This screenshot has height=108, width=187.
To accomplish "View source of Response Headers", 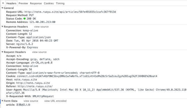I will 41,27.
